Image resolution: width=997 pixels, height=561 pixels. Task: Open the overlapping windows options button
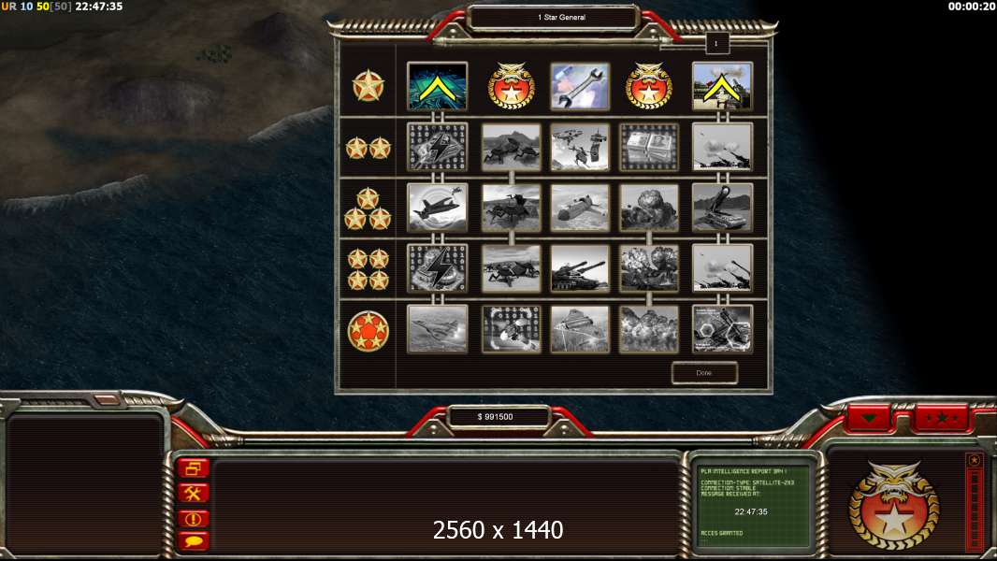194,468
